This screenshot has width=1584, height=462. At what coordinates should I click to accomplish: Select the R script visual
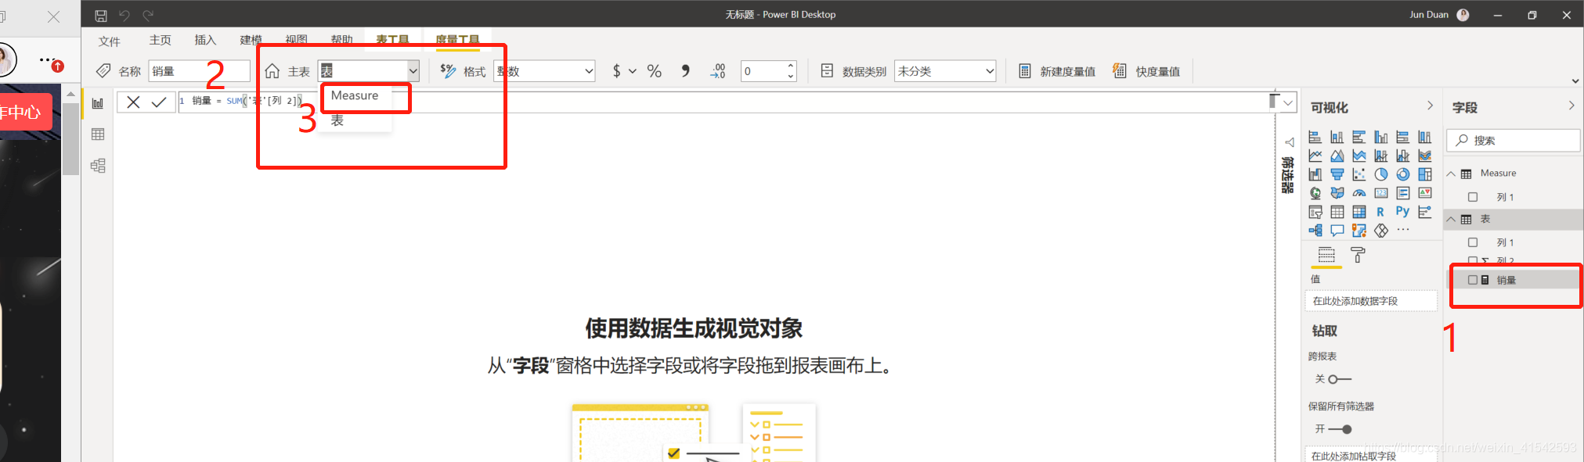(x=1380, y=212)
